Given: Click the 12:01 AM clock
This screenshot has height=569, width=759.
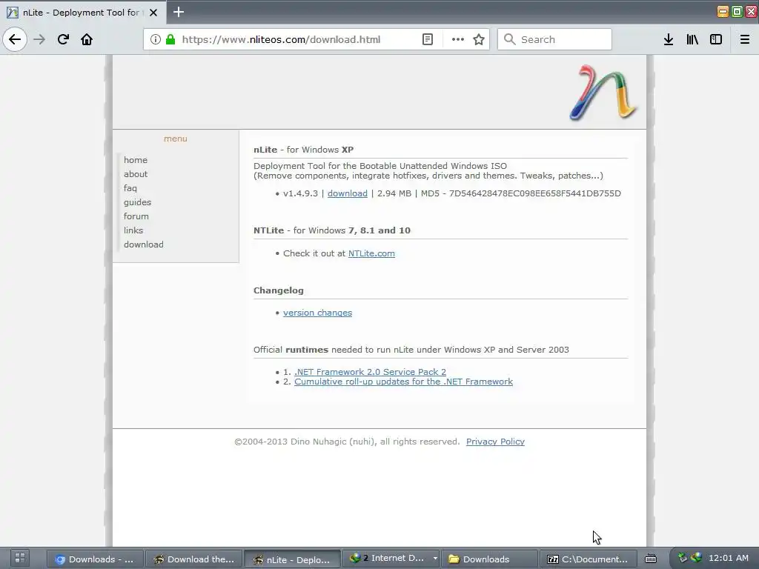Looking at the screenshot, I should pos(729,558).
